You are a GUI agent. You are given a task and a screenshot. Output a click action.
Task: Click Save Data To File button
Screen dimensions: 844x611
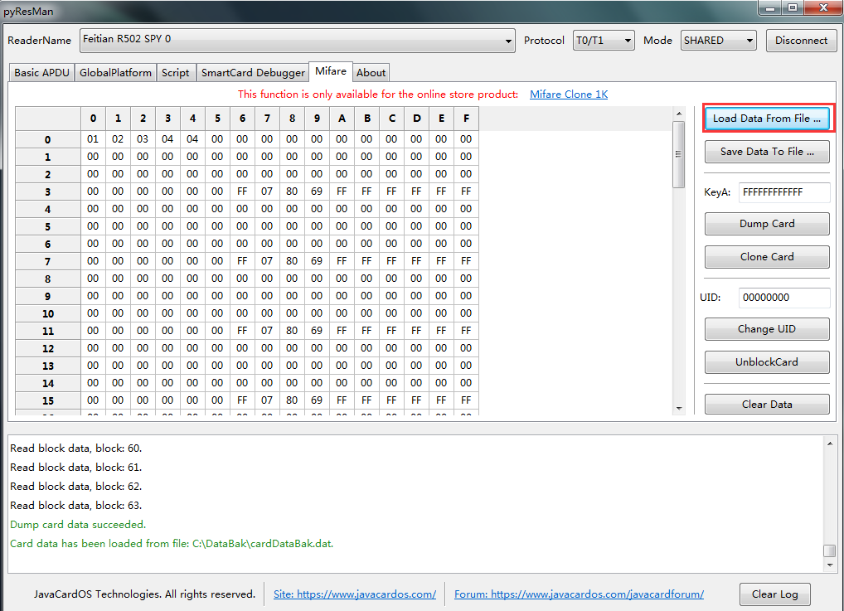(x=766, y=152)
